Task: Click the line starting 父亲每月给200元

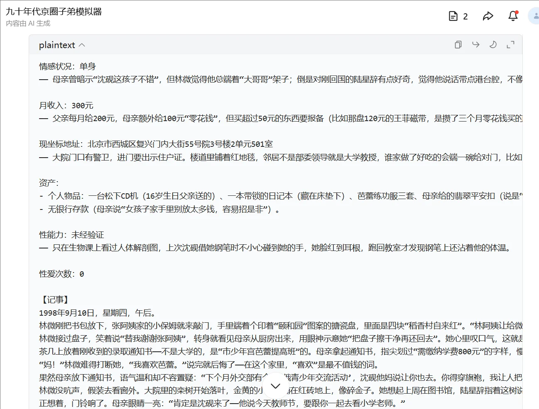Action: (281, 118)
